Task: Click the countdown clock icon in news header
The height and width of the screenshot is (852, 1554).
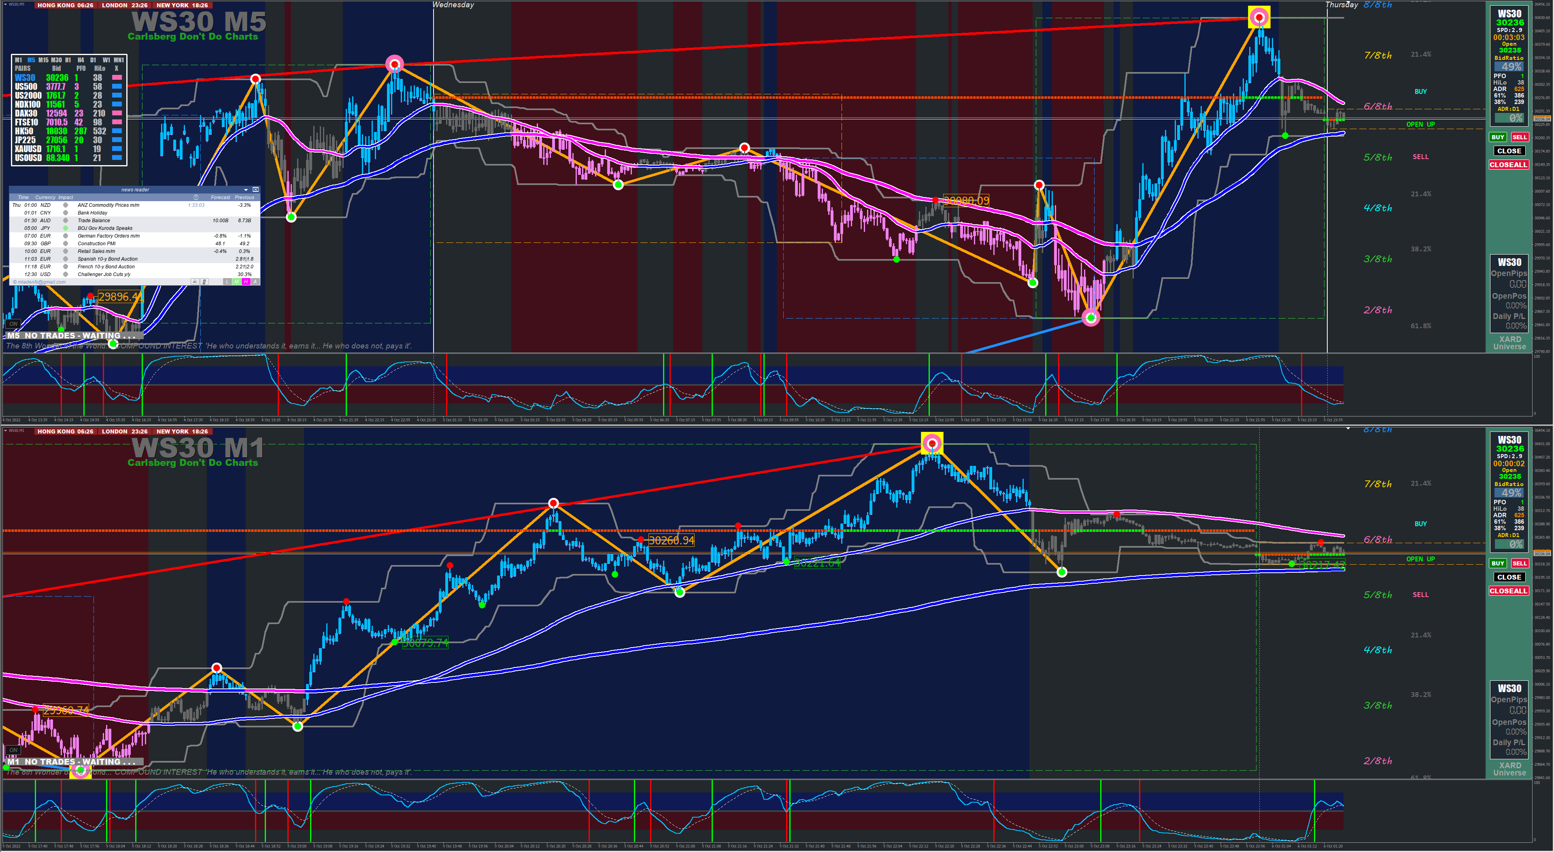Action: [x=196, y=197]
